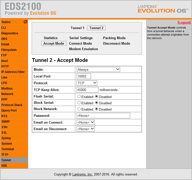This screenshot has height=180, width=192.
Task: Open SSH settings in sidebar
Action: tap(14, 127)
